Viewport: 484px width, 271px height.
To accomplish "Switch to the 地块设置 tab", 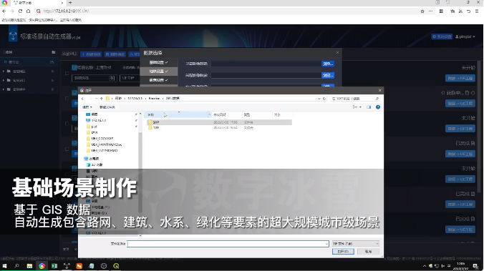I will [x=159, y=72].
